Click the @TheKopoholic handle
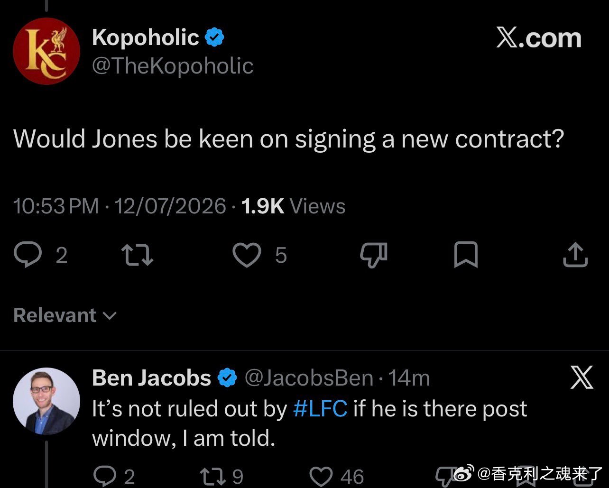The width and height of the screenshot is (609, 488). (173, 66)
